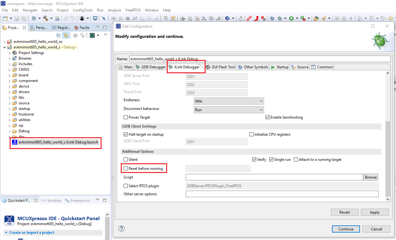Click the user profile circle toolbar icon
Image resolution: width=396 pixels, height=240 pixels.
tap(82, 18)
